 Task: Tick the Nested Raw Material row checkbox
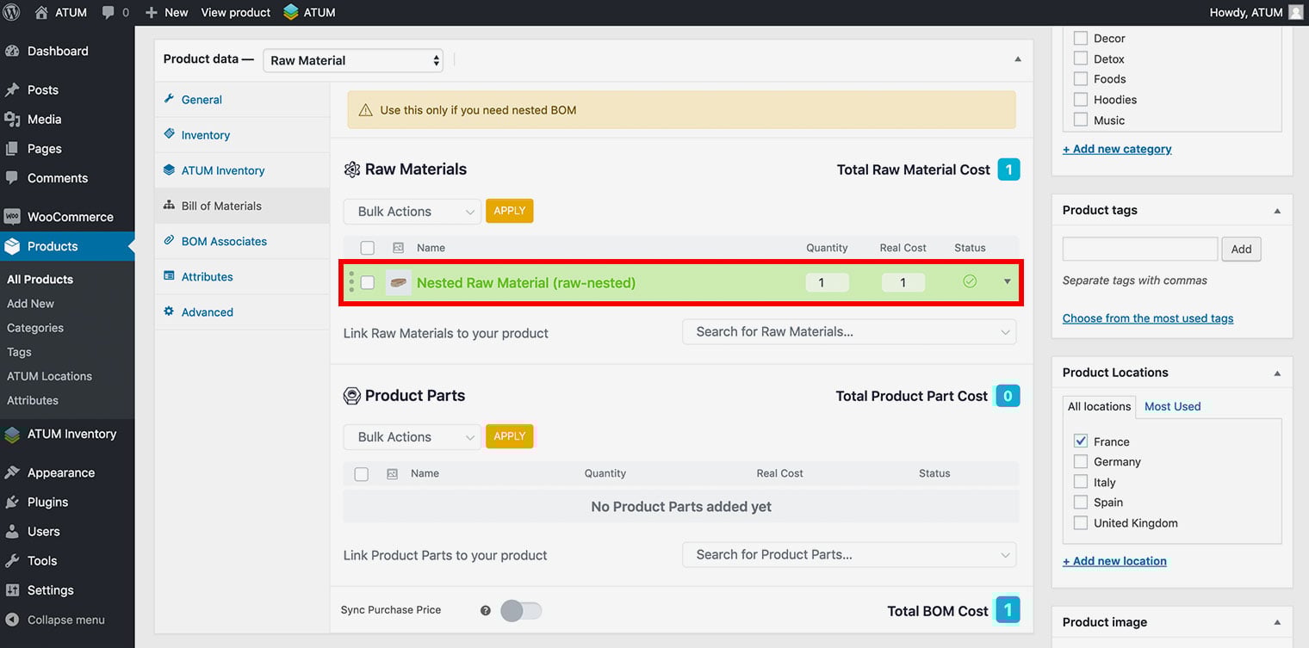tap(368, 282)
